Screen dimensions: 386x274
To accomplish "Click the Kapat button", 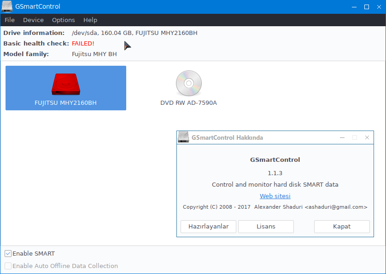I will click(342, 226).
